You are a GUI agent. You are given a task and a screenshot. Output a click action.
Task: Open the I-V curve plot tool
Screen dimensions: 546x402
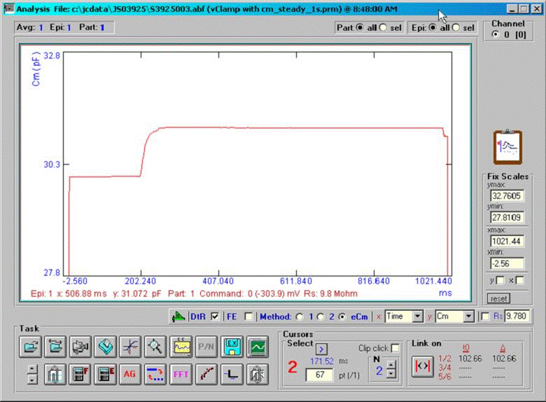(130, 347)
